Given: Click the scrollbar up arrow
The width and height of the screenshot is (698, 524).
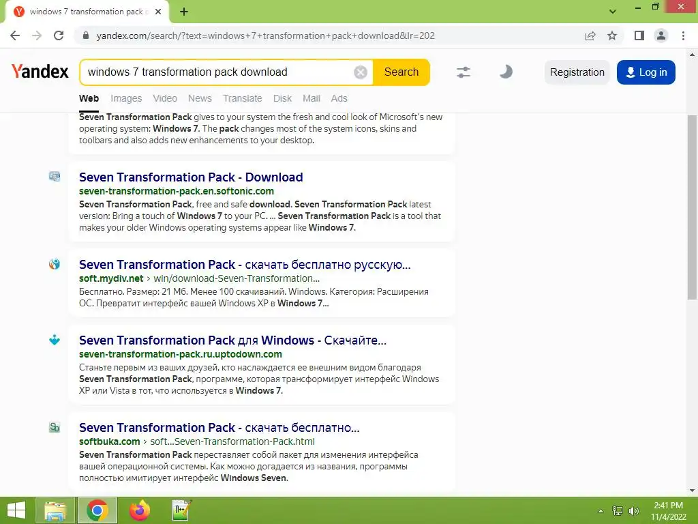Looking at the screenshot, I should [692, 55].
